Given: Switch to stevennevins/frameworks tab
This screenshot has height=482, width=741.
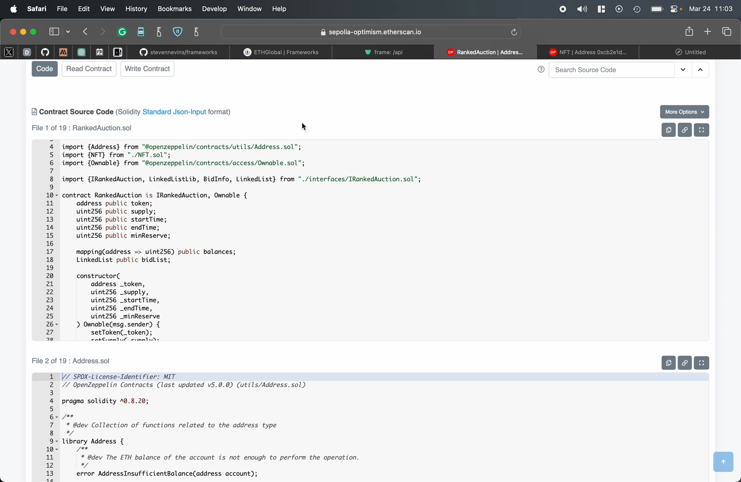Looking at the screenshot, I should click(179, 52).
